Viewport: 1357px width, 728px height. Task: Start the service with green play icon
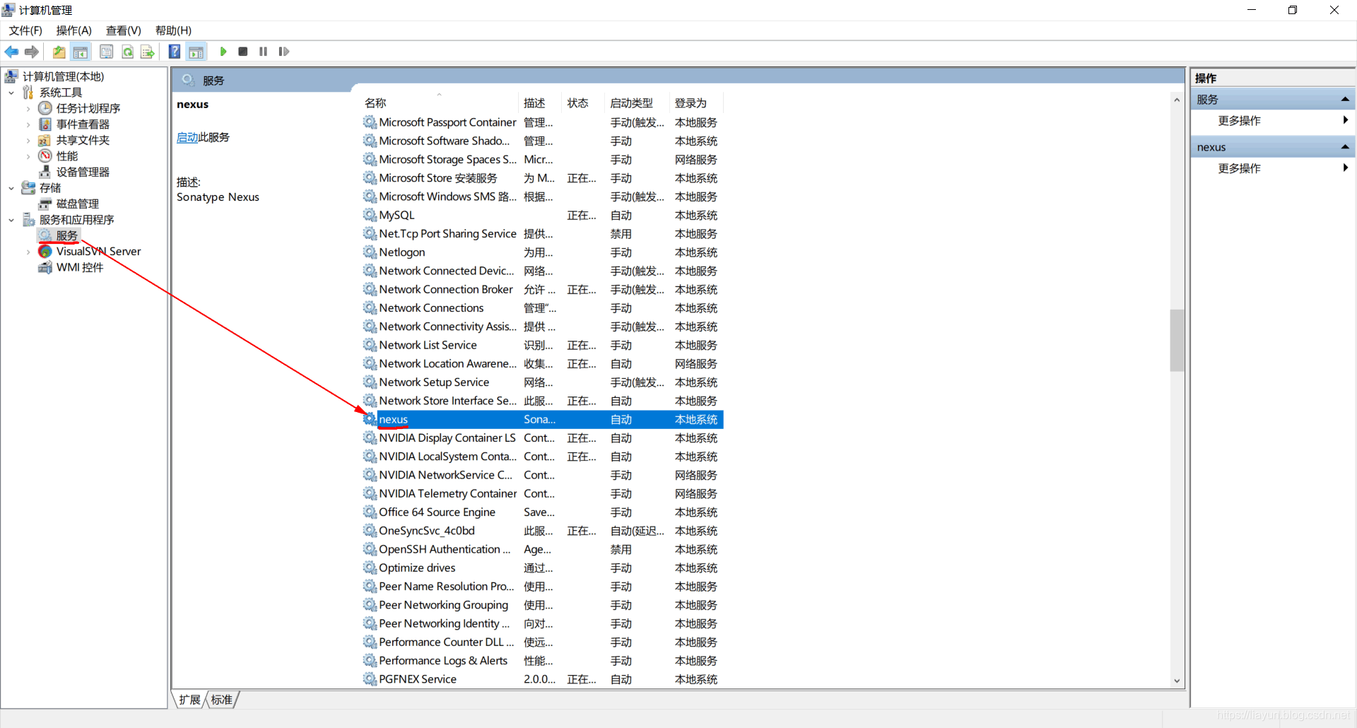coord(223,52)
